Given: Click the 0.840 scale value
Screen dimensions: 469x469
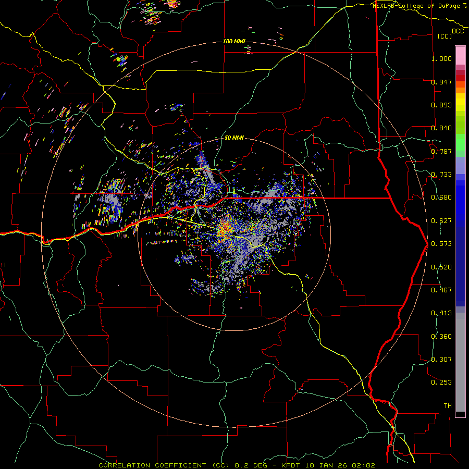Looking at the screenshot, I should [x=441, y=128].
